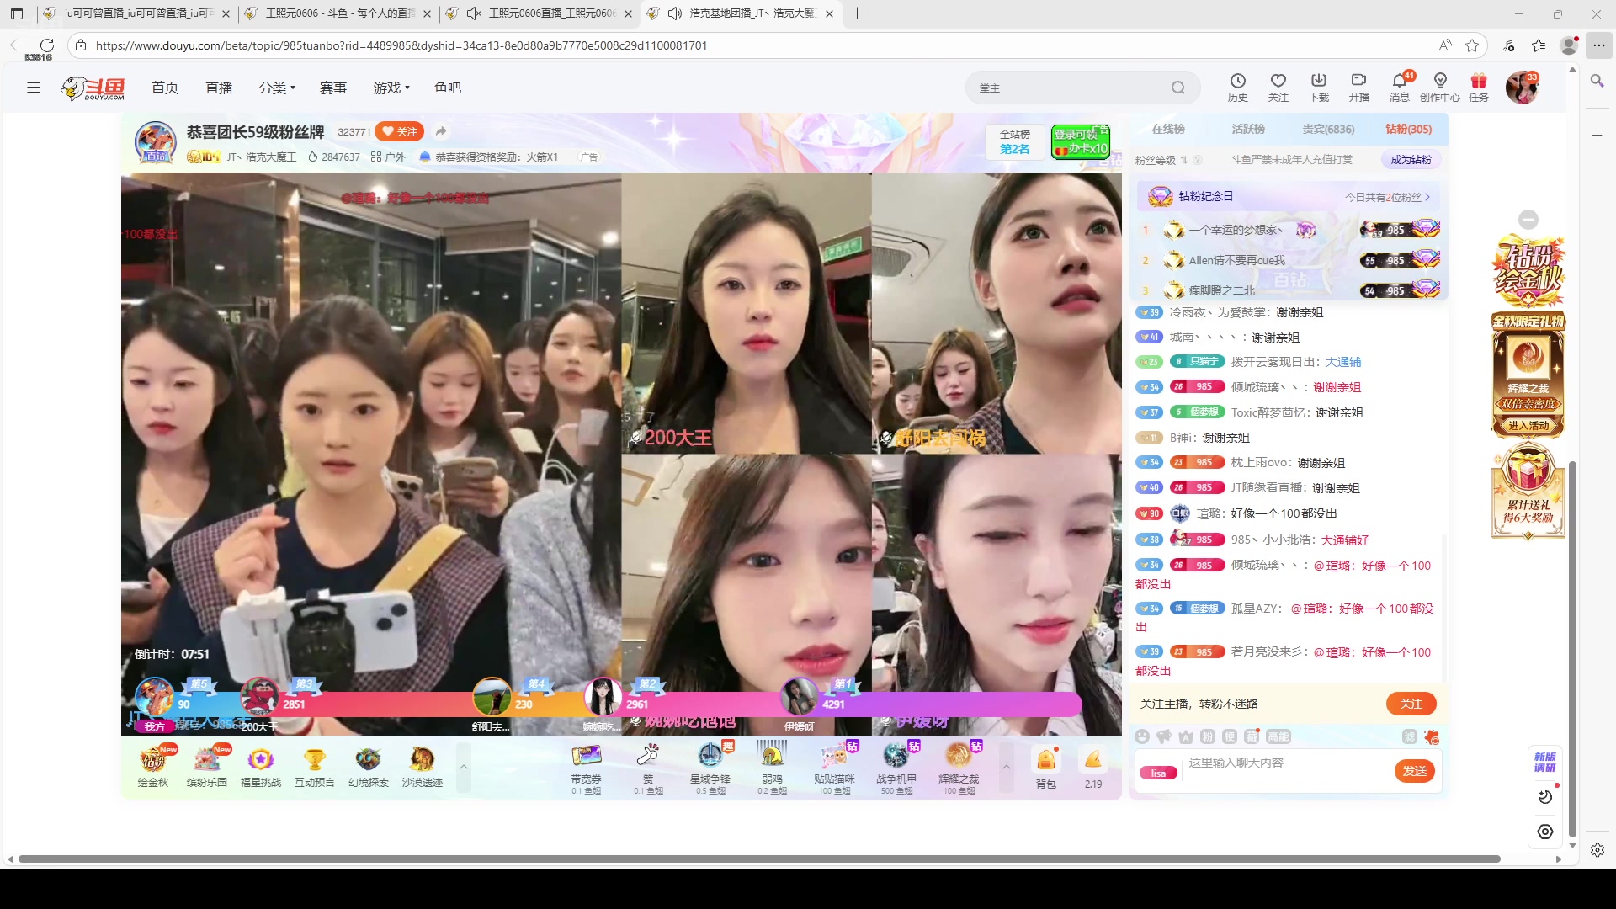Open the 鱼吧 menu item
1616x909 pixels.
point(448,87)
